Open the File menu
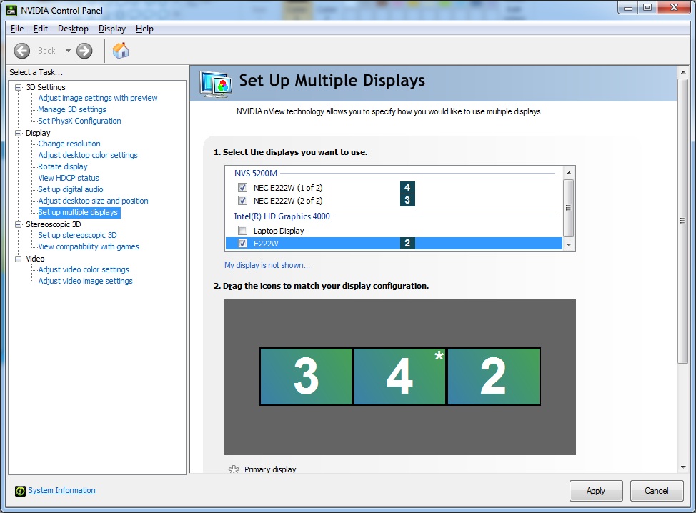Screen dimensions: 696x513 17,29
